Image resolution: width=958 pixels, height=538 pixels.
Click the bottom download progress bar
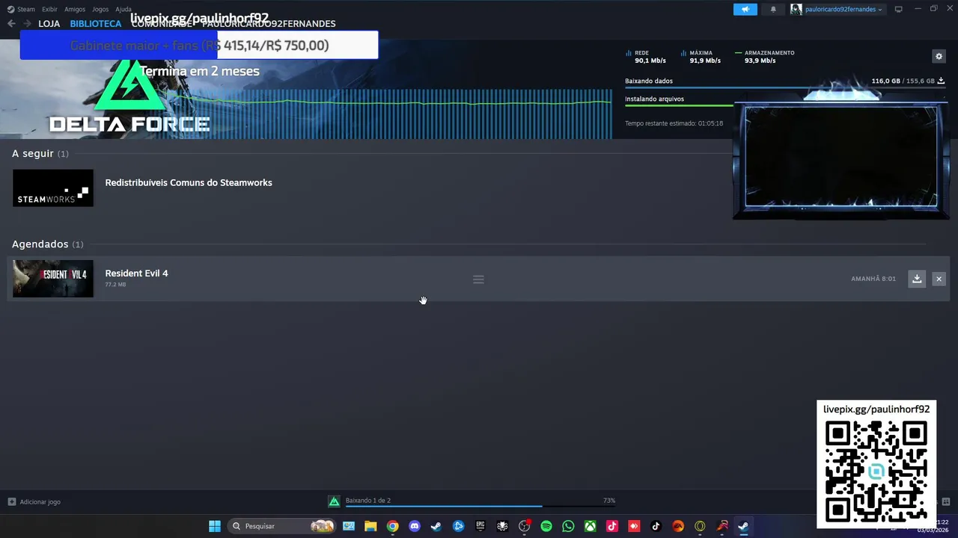point(480,507)
